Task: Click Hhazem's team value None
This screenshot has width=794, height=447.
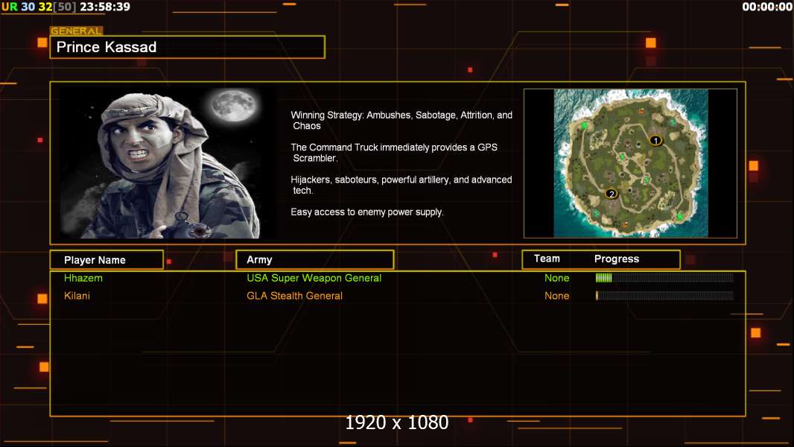Action: click(556, 278)
